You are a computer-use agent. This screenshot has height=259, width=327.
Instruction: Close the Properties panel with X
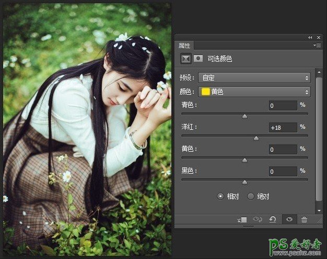pyautogui.click(x=319, y=37)
